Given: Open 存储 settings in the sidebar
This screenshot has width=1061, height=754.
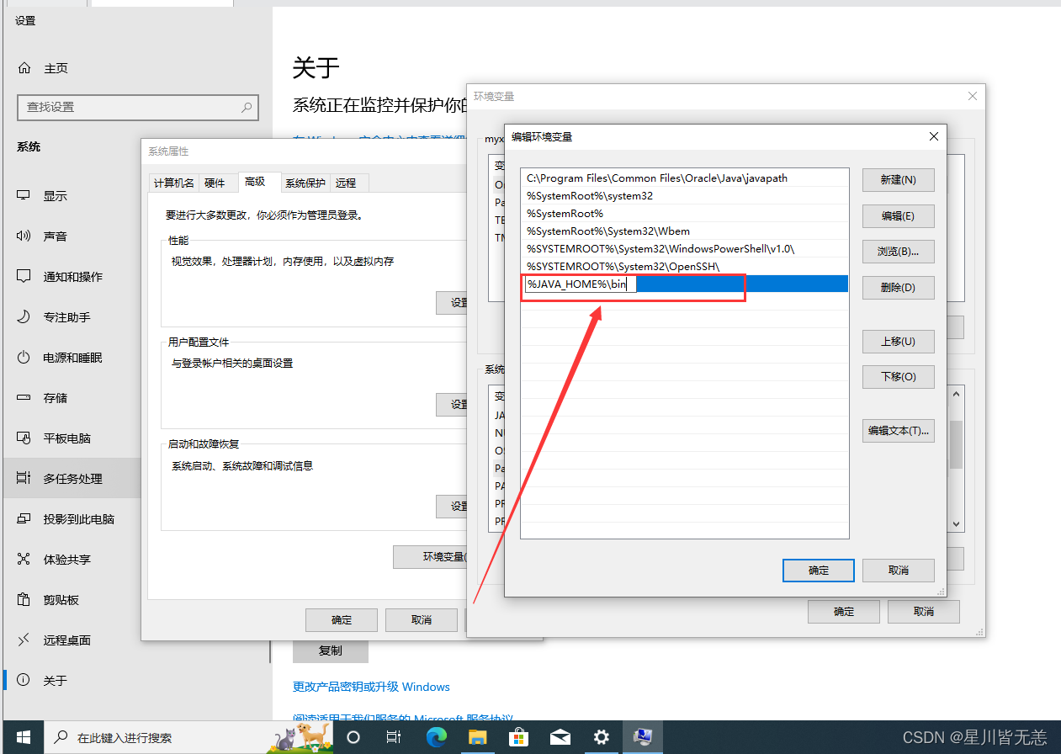Looking at the screenshot, I should (61, 397).
